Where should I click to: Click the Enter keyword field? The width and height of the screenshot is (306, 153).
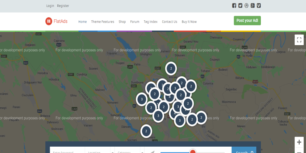[x=67, y=150]
